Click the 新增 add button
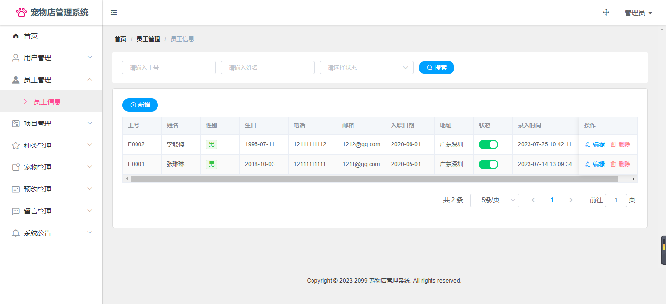This screenshot has height=304, width=666. coord(140,105)
